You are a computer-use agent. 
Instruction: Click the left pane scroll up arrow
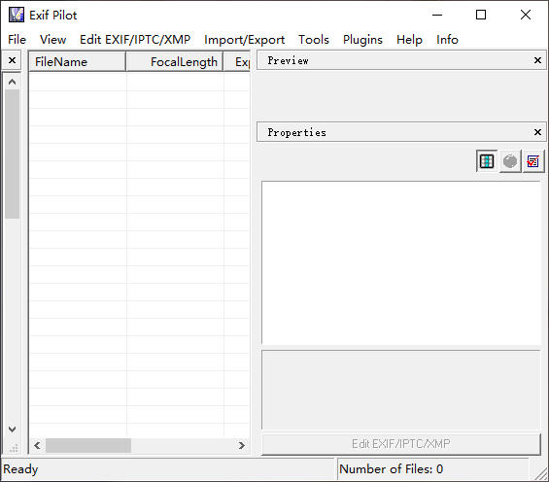click(x=12, y=82)
